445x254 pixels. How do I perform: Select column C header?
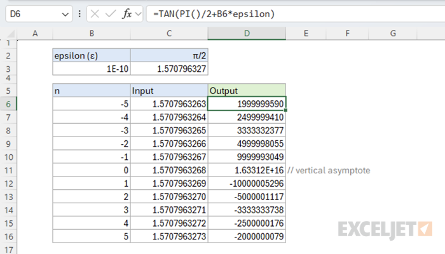[x=169, y=34]
